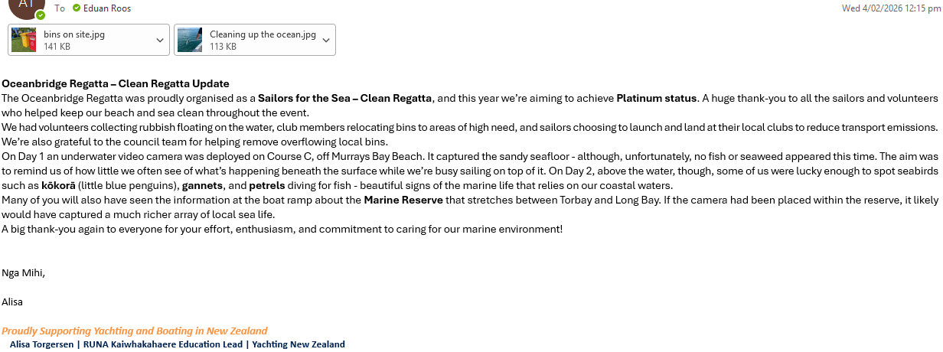Open the bins on site.jpg thumbnail
The width and height of the screenshot is (943, 352).
[x=24, y=40]
